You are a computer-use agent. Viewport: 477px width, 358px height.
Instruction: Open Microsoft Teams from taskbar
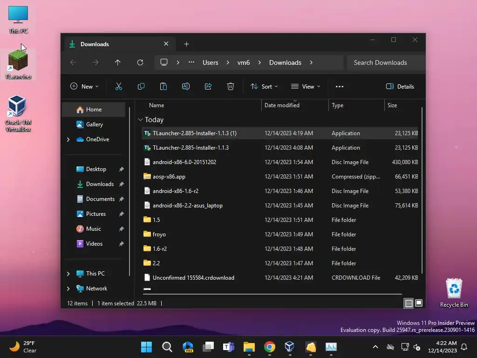point(228,347)
